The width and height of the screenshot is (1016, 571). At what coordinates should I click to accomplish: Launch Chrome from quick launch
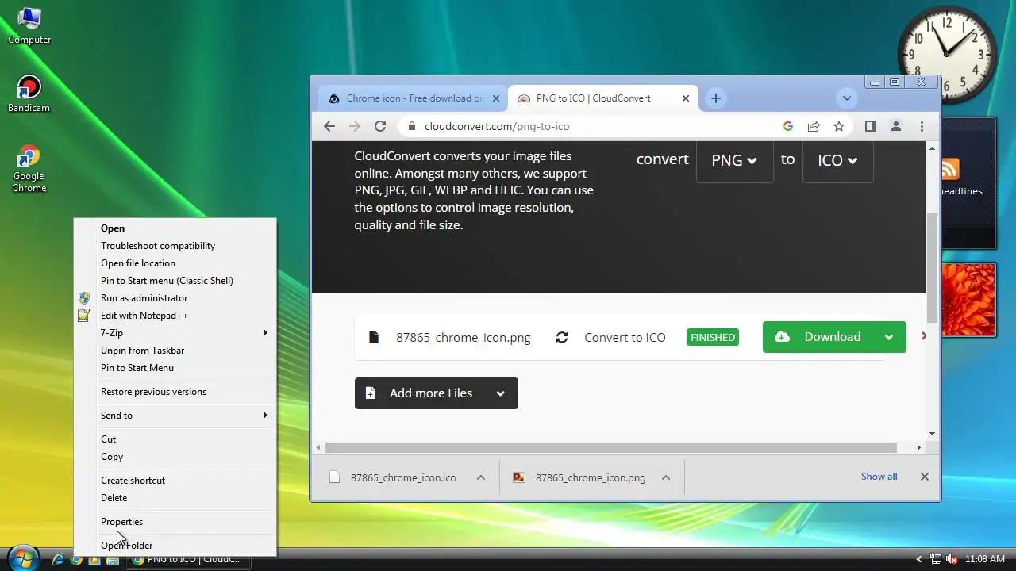pyautogui.click(x=76, y=560)
